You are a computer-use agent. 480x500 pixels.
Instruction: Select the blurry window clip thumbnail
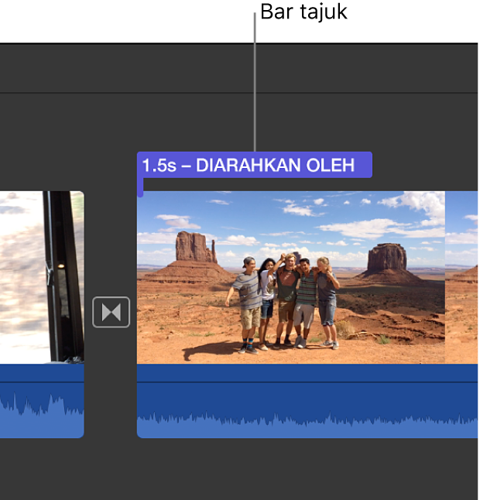[42, 277]
